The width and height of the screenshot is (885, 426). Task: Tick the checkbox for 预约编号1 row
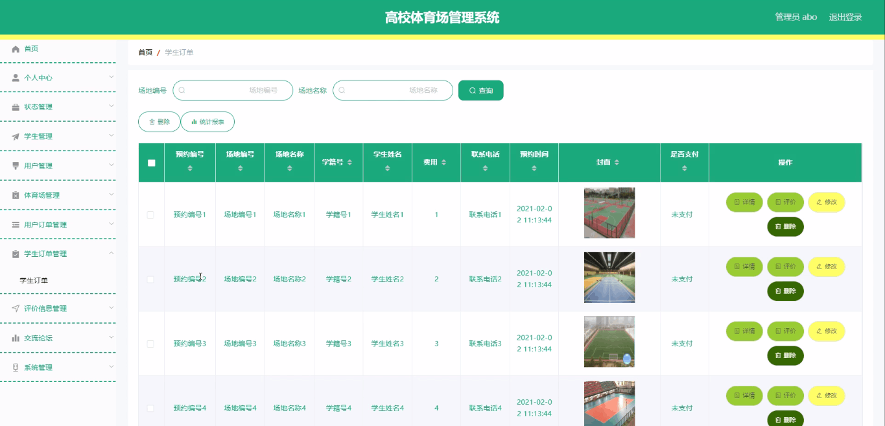(x=151, y=214)
